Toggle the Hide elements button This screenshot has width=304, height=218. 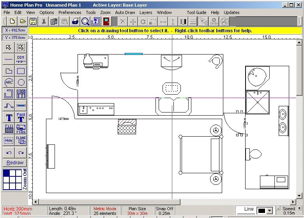(9, 140)
